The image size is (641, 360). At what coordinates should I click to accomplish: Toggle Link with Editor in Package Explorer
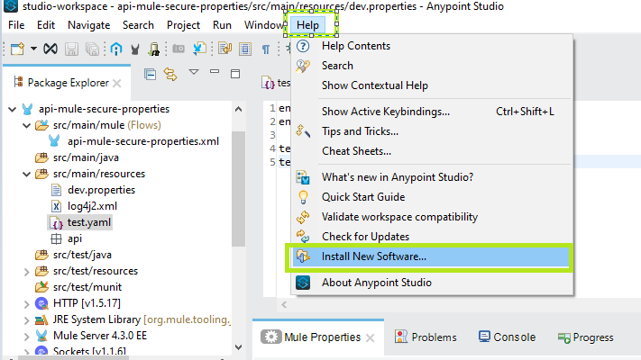tap(170, 73)
